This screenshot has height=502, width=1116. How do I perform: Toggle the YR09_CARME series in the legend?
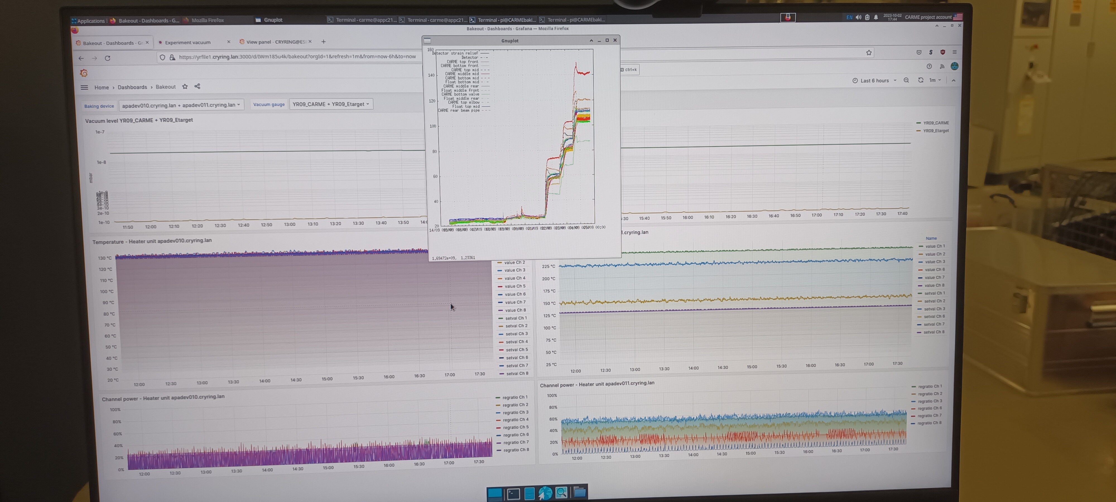[x=936, y=123]
